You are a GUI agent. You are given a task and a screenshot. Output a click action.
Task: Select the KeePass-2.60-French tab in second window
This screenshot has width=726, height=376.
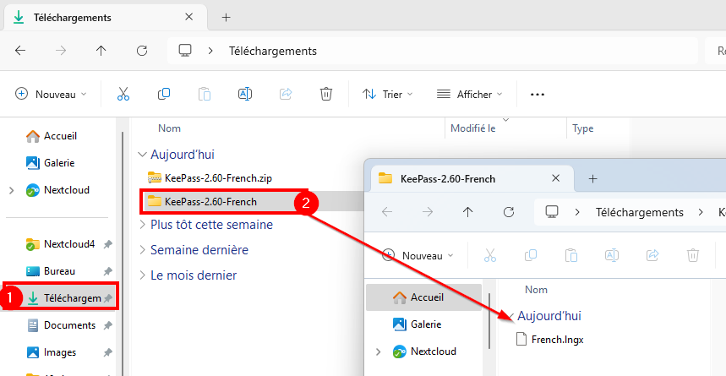(448, 178)
